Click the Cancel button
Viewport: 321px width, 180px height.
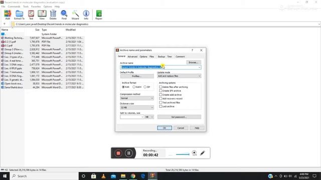click(x=181, y=128)
